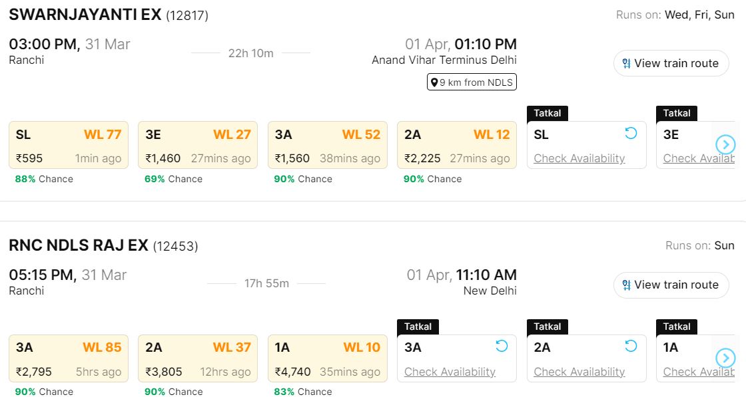
Task: Select the 3E WL 27 fare card
Action: point(198,145)
